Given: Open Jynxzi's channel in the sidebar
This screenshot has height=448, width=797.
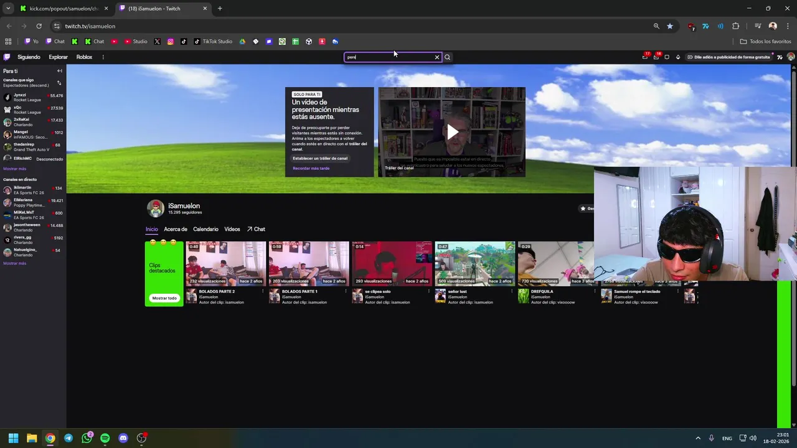Looking at the screenshot, I should click(x=33, y=98).
